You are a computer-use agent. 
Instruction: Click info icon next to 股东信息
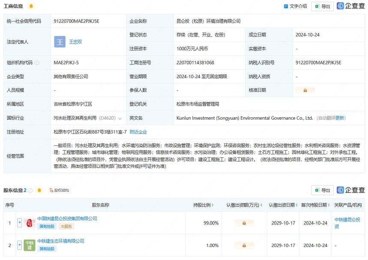30,190
